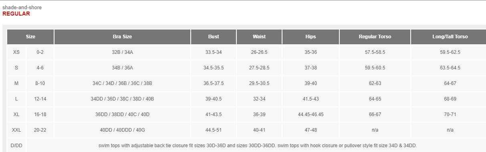Screen dimensions: 486x152
Task: Click the 34DD / 36D / 38C bra size cell
Action: [x=122, y=99]
